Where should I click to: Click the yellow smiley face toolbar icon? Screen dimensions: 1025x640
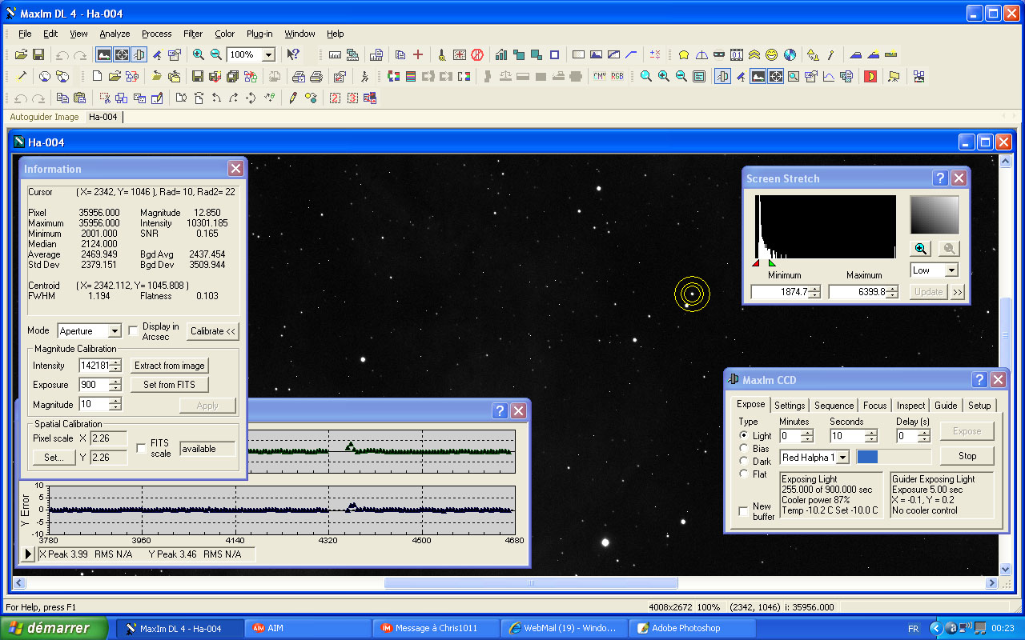pos(772,54)
